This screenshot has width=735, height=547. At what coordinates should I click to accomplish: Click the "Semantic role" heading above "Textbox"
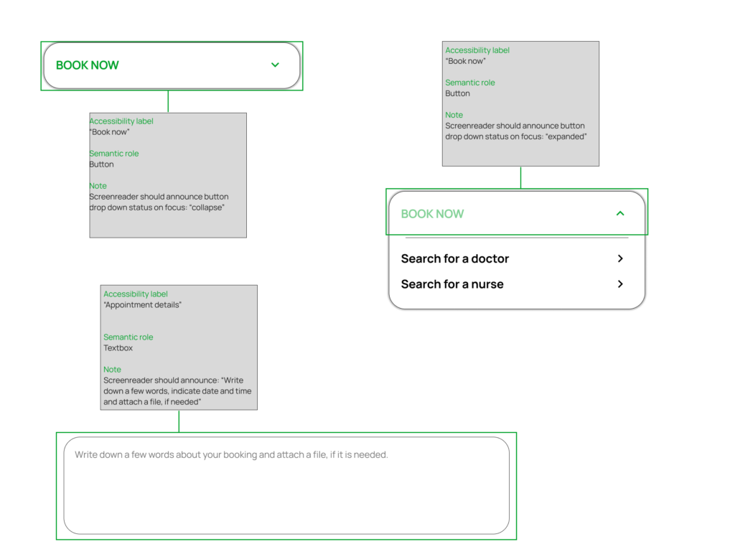pos(128,337)
